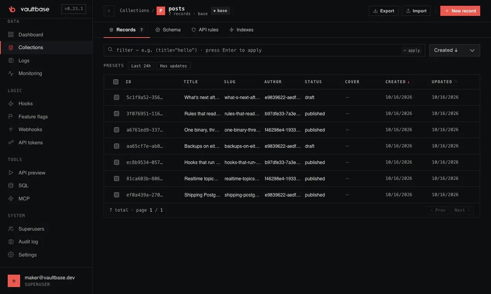The width and height of the screenshot is (491, 294).
Task: Click the Collections breadcrumb link
Action: [135, 10]
